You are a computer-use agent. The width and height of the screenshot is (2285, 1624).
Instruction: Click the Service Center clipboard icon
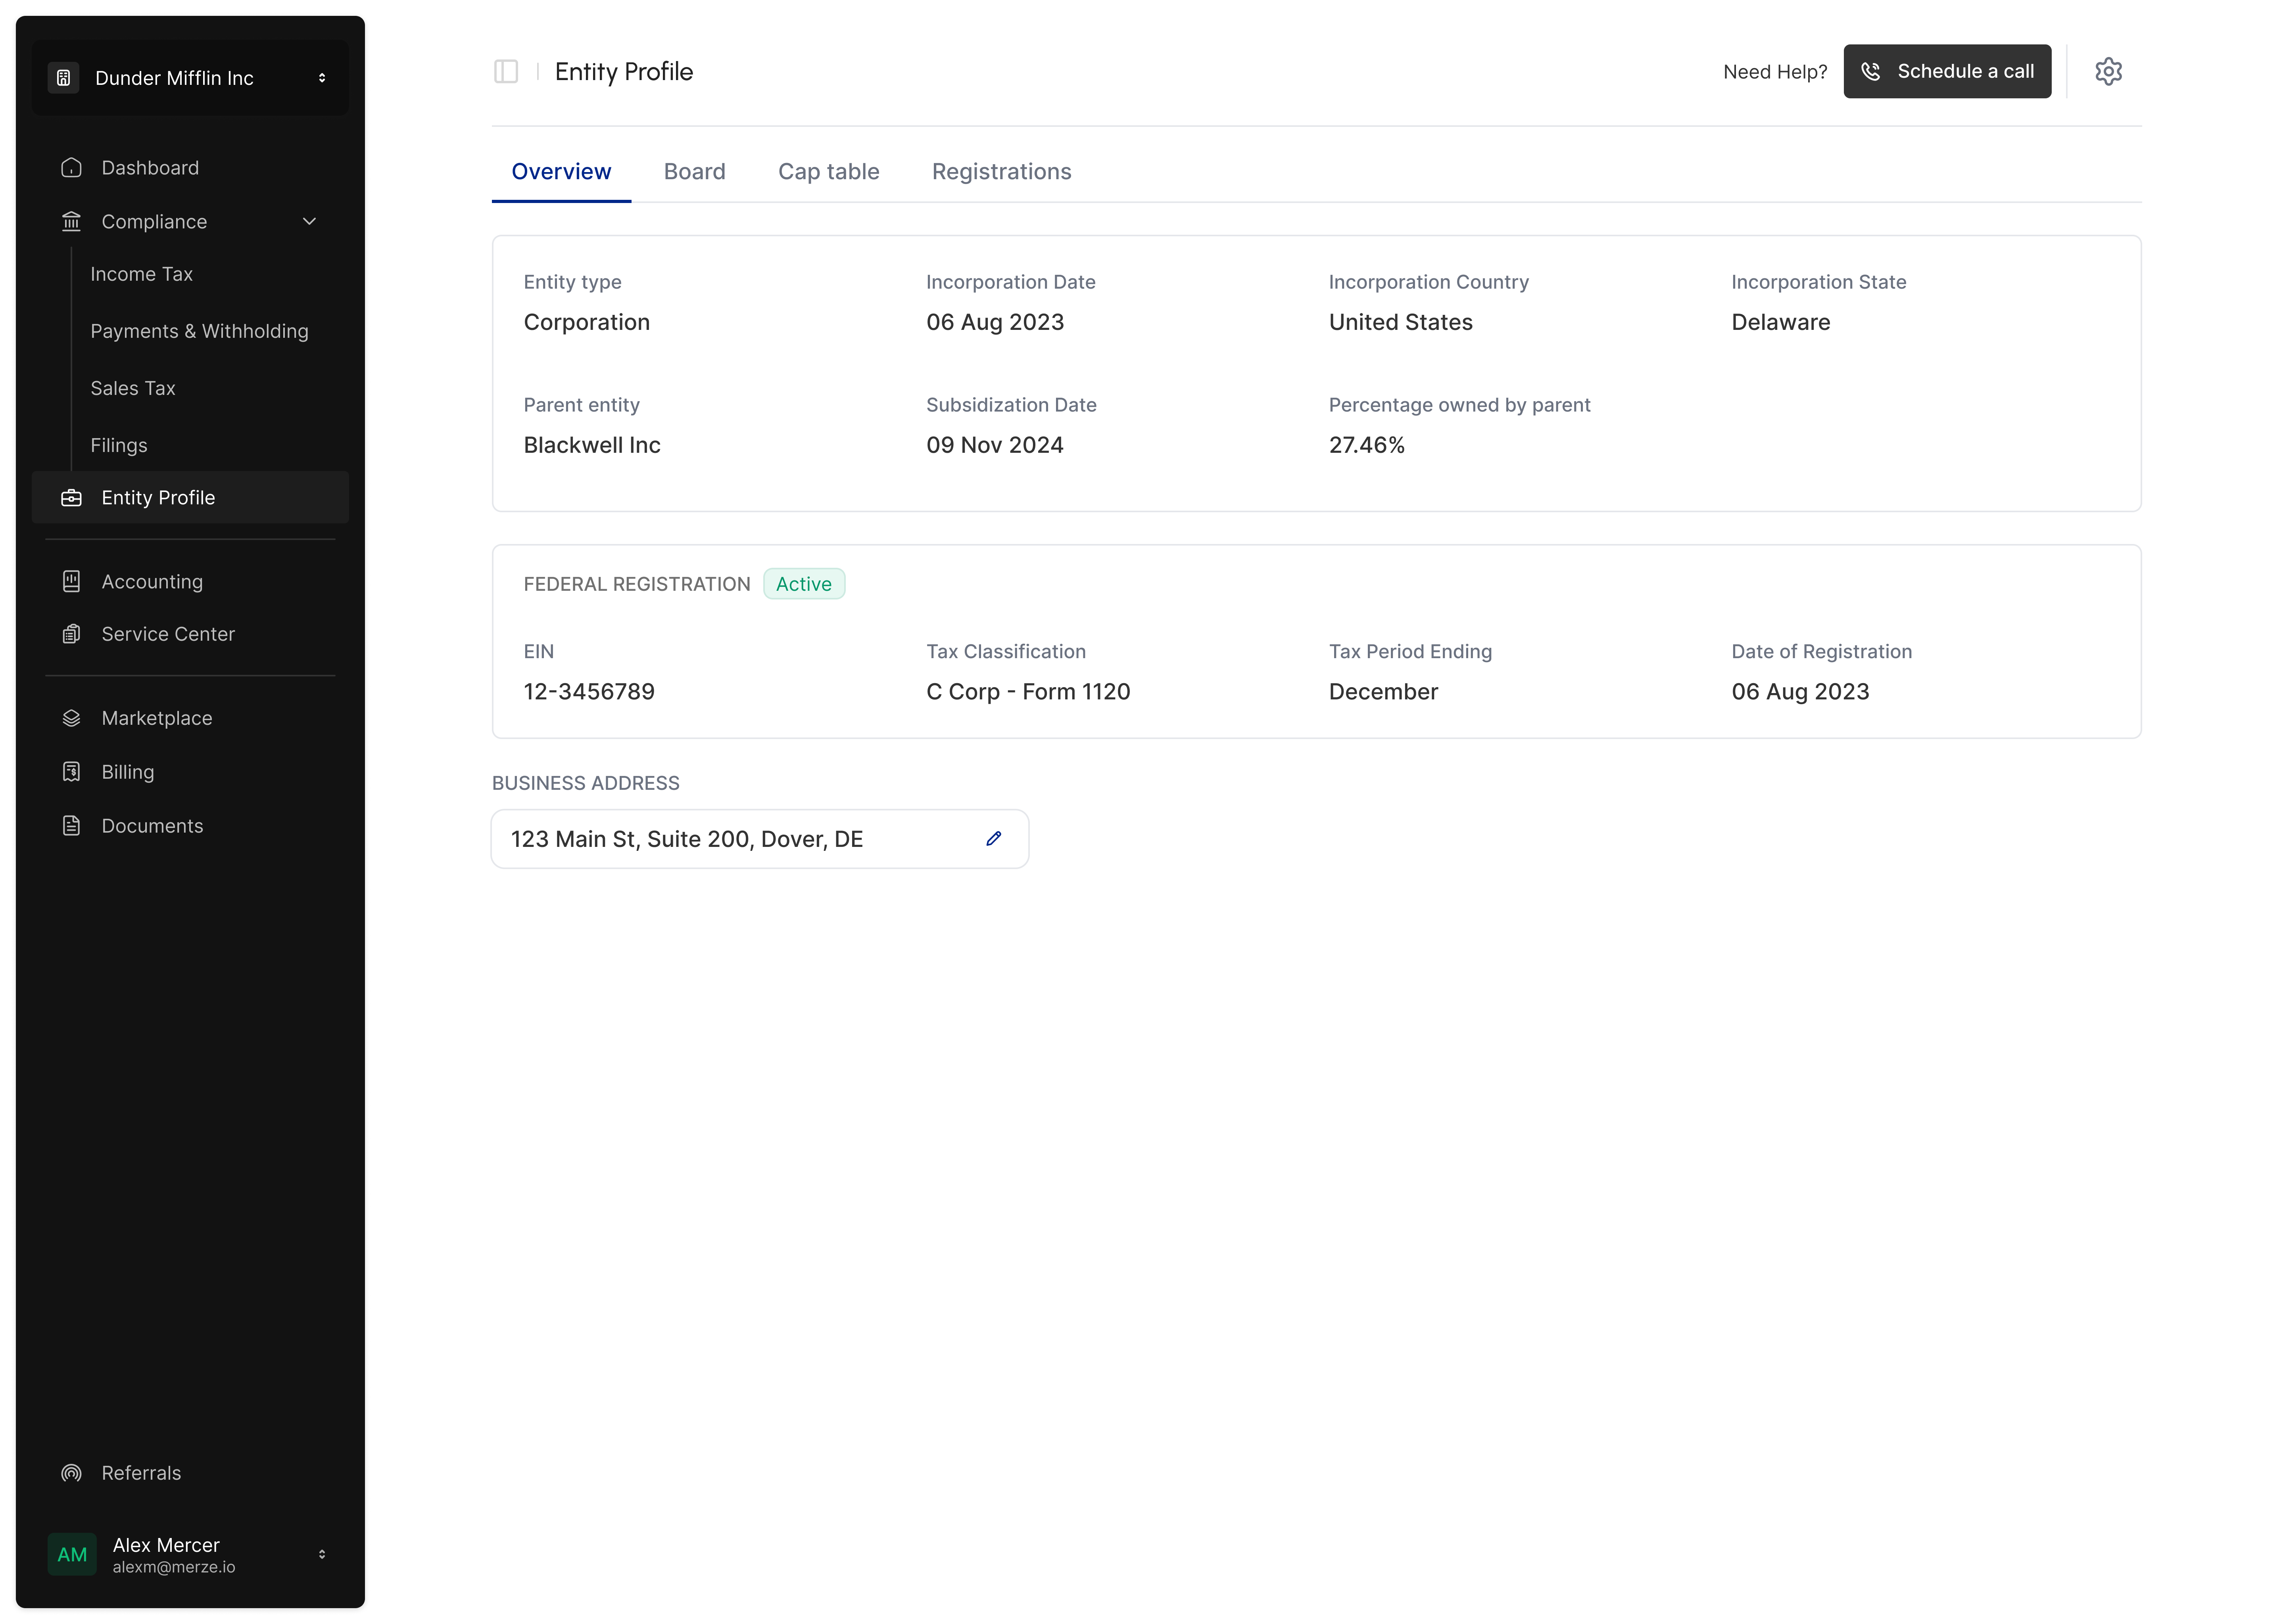[x=71, y=634]
